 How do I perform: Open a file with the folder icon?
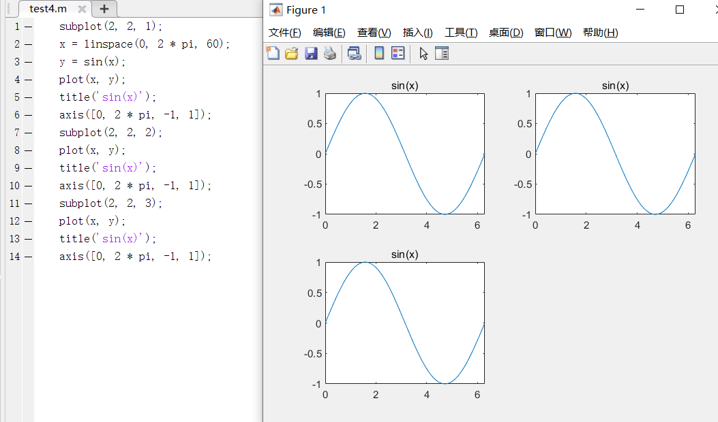click(291, 54)
